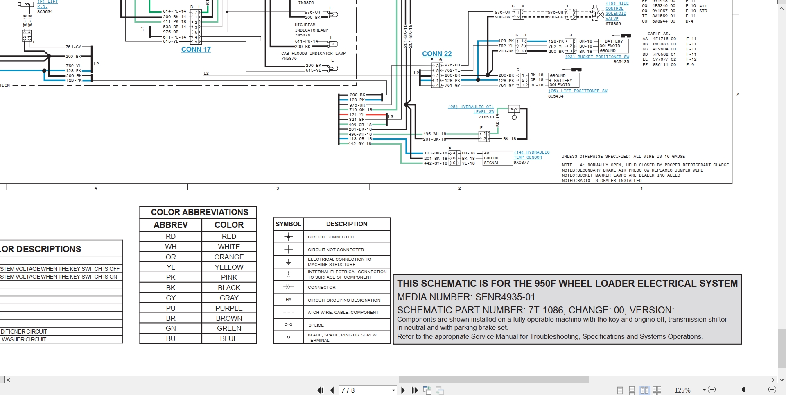Click the CAB FLOODS INDICATOR LAMP label
The image size is (786, 395).
[x=314, y=54]
